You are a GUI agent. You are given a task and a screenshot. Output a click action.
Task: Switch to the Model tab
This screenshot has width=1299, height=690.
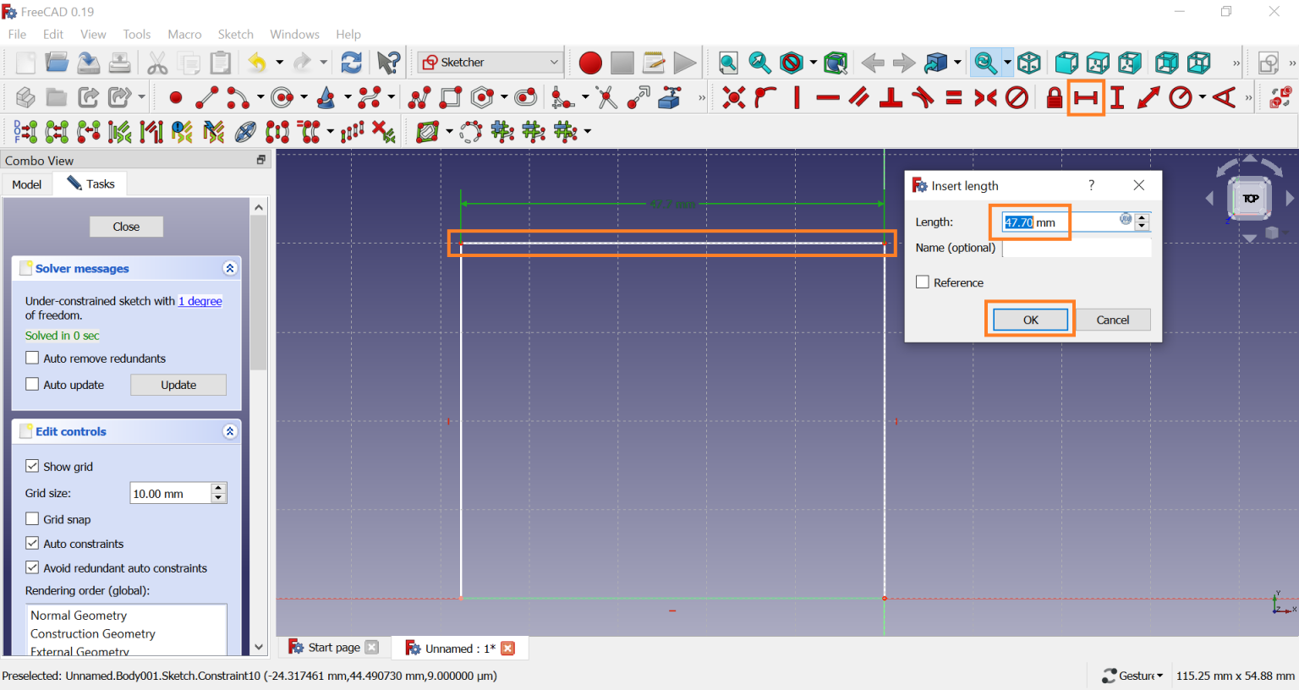(x=27, y=184)
